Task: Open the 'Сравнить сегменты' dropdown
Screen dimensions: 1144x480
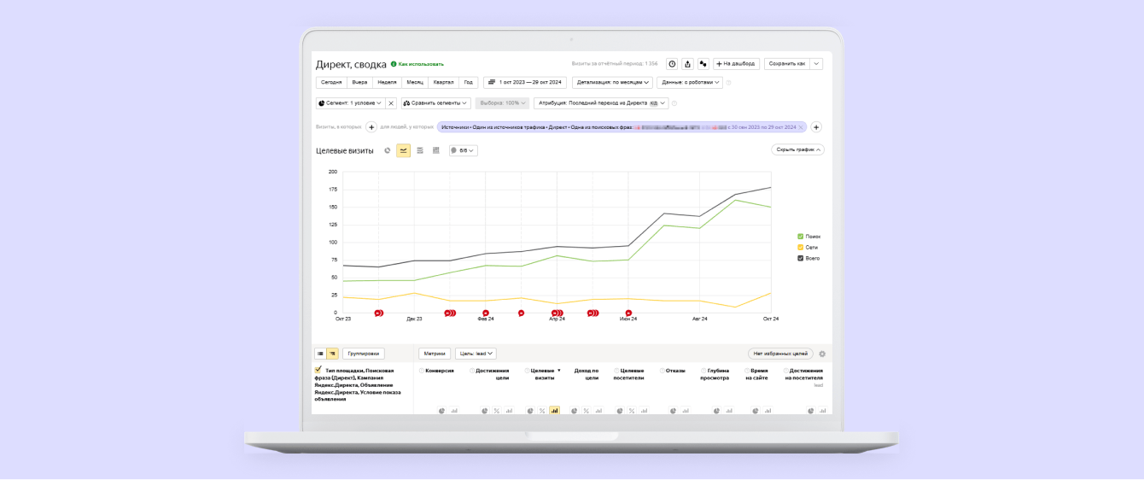Action: click(x=435, y=103)
